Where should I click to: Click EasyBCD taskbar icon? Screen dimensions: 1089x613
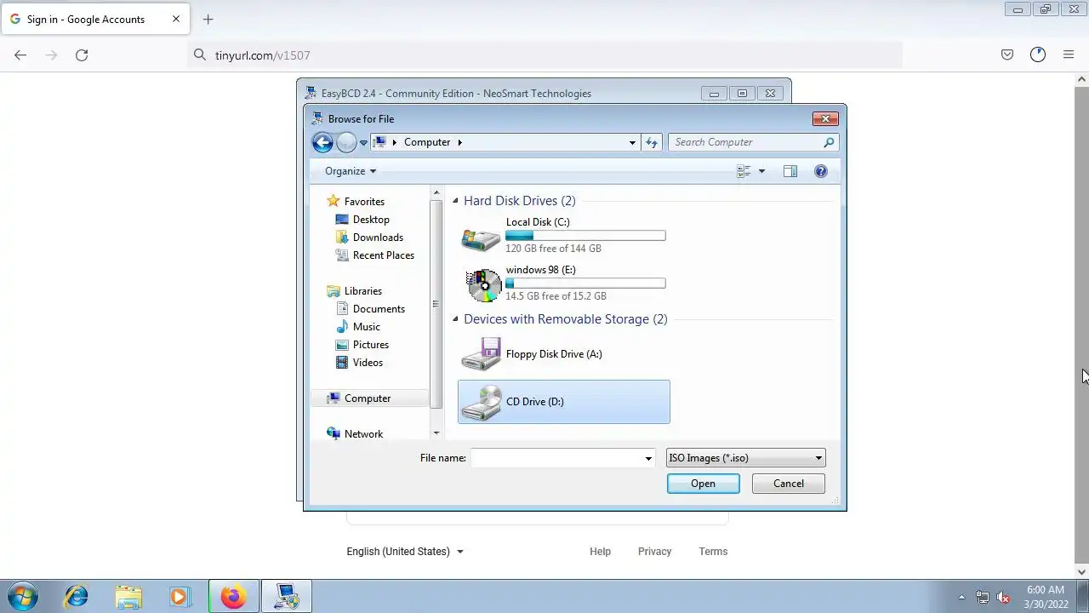point(287,597)
